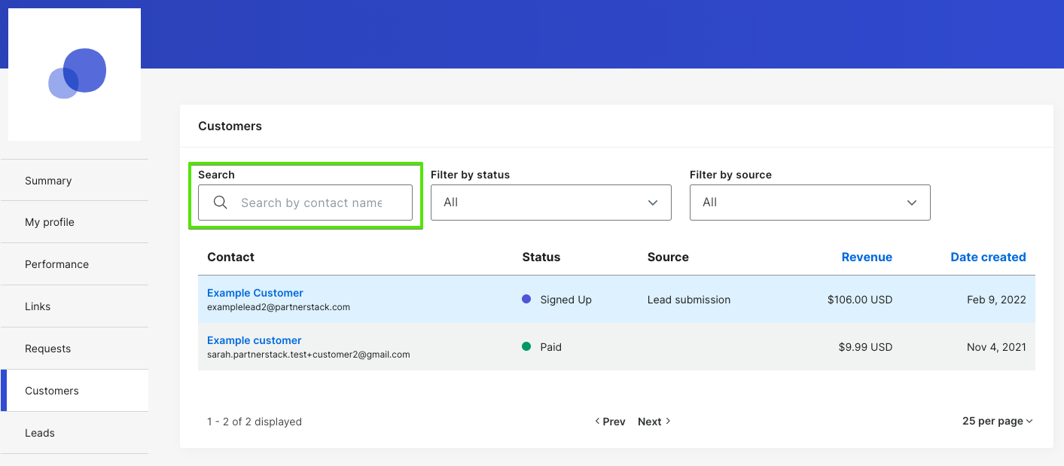1064x466 pixels.
Task: Click the Feb 9, 2022 date cell
Action: [x=996, y=300]
